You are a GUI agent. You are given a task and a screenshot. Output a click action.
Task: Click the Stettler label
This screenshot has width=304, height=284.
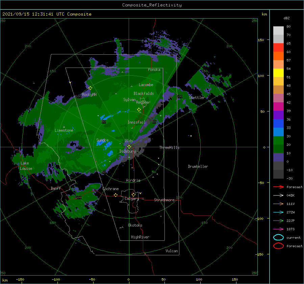(x=197, y=98)
